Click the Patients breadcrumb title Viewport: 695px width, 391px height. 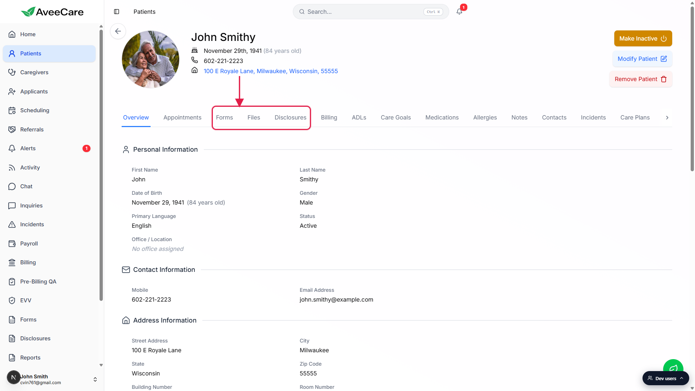click(x=144, y=12)
